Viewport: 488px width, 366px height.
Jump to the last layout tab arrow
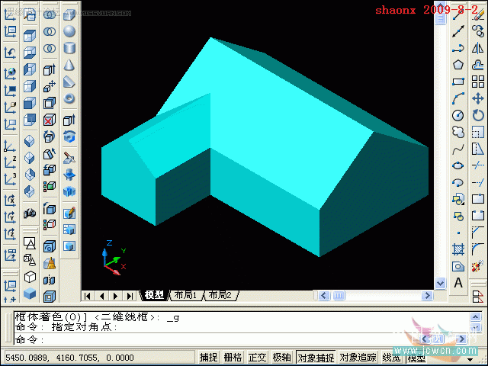[130, 296]
